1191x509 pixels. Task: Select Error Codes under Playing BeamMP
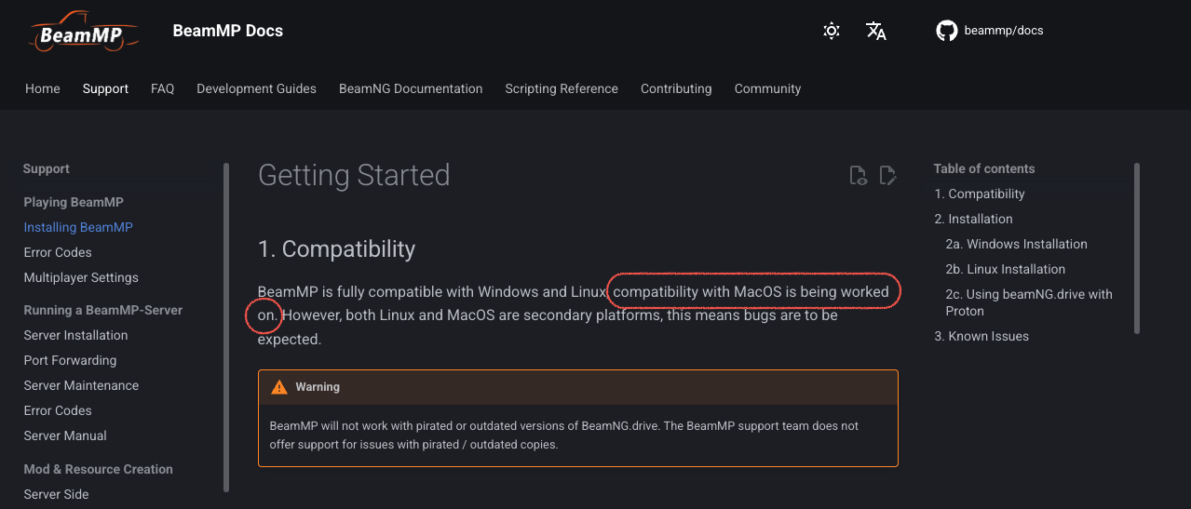(58, 252)
